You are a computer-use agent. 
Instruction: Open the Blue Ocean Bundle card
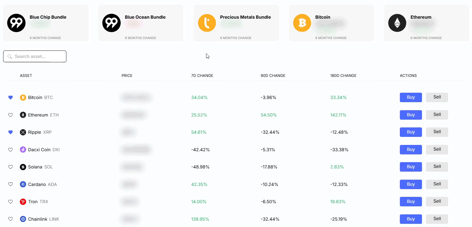141,23
